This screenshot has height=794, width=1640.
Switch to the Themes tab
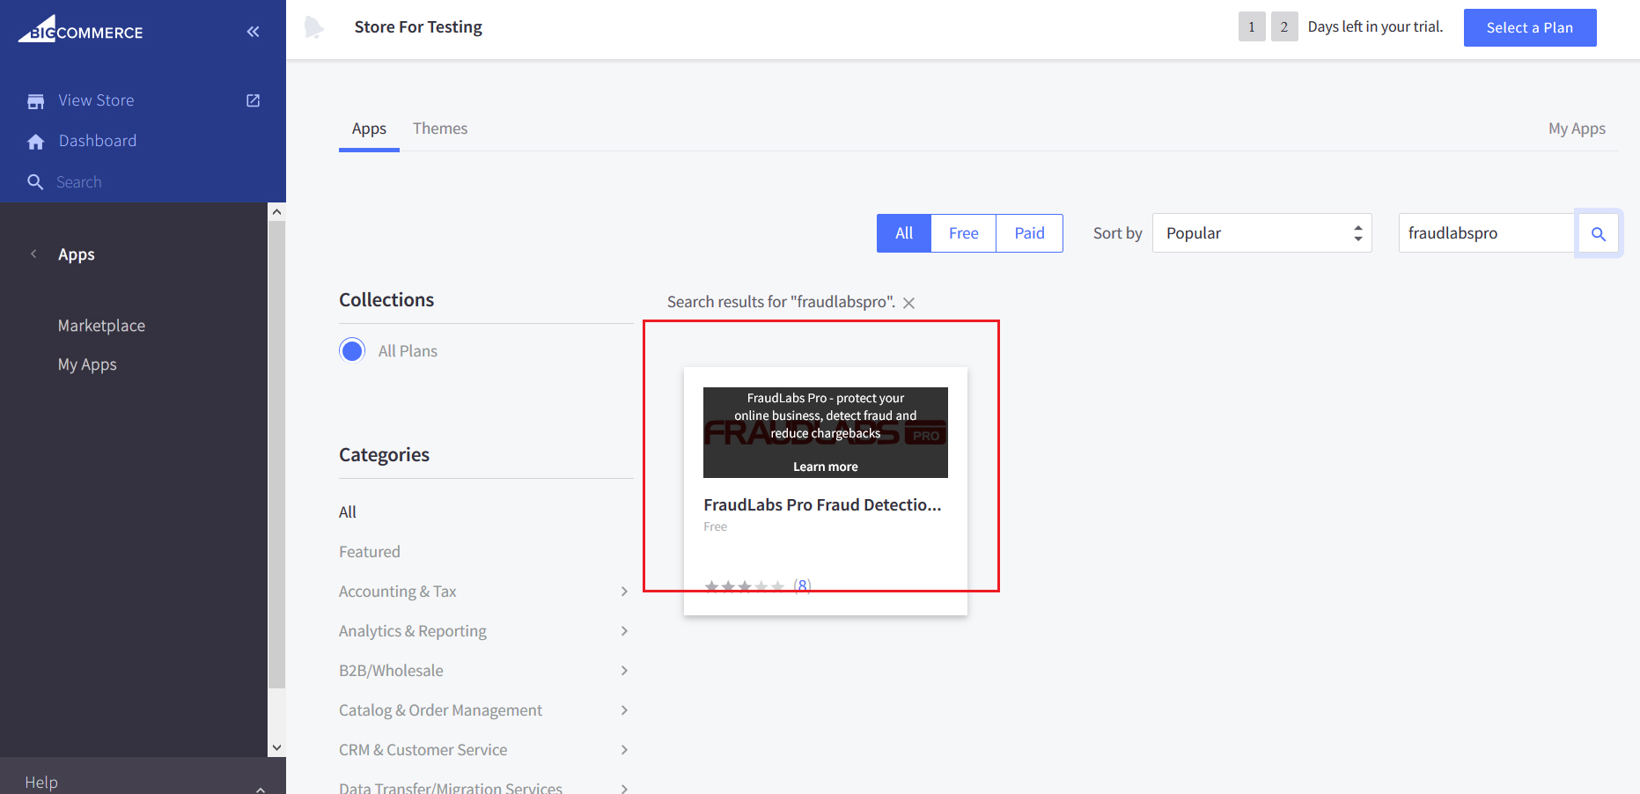tap(440, 129)
